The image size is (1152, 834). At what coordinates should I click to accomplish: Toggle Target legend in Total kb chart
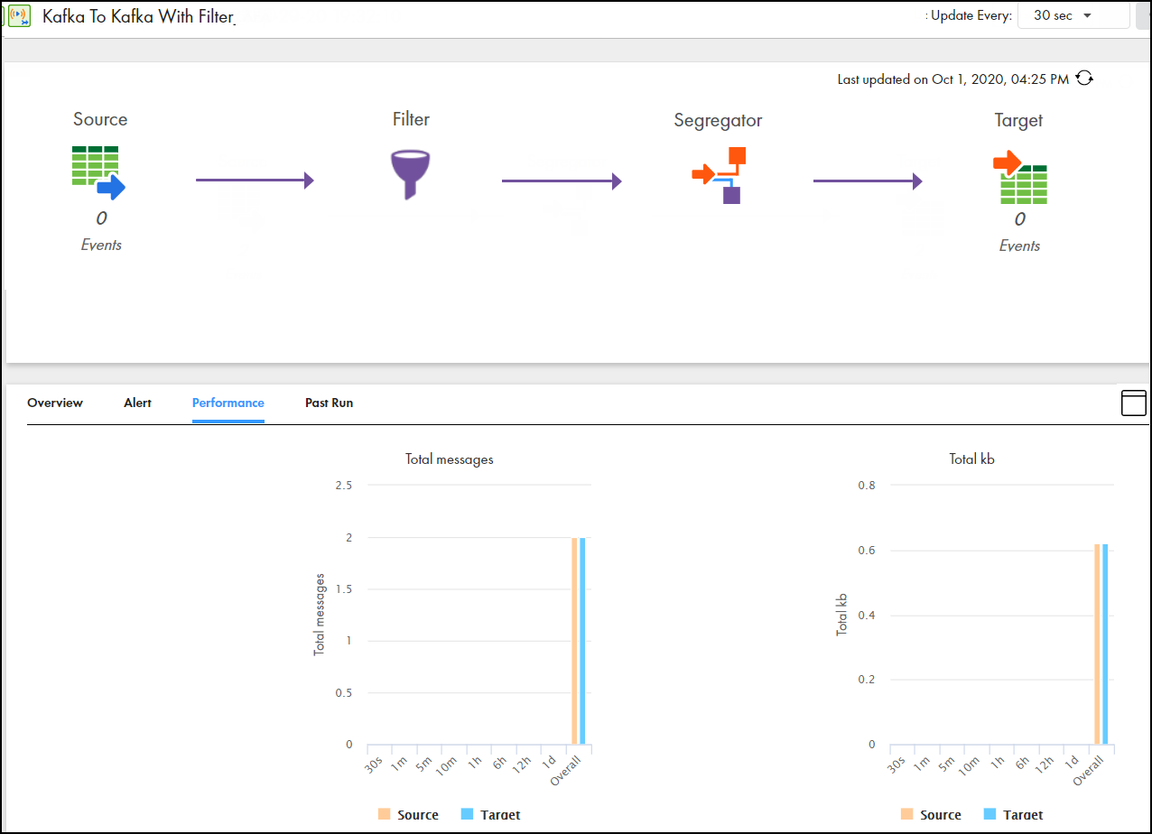1013,815
